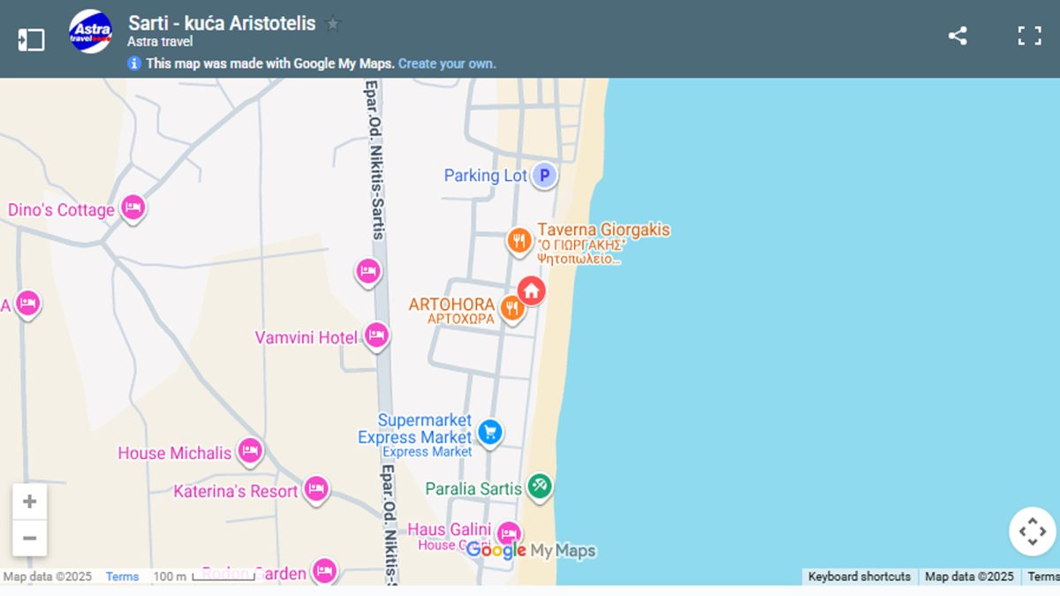Open map camera pan controls
Screen dimensions: 1060x596
[x=1032, y=532]
